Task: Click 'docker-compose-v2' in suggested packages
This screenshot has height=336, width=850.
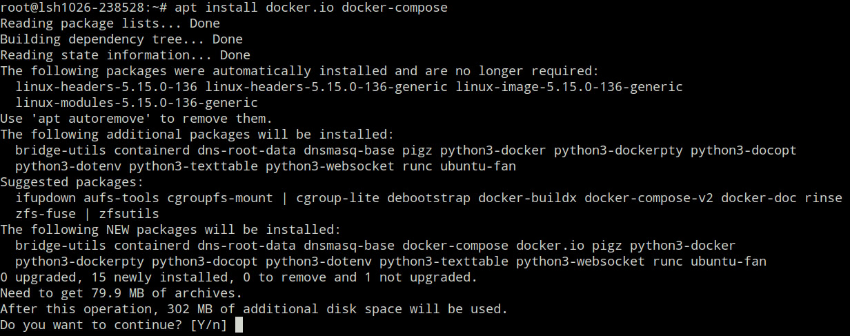Action: 649,198
